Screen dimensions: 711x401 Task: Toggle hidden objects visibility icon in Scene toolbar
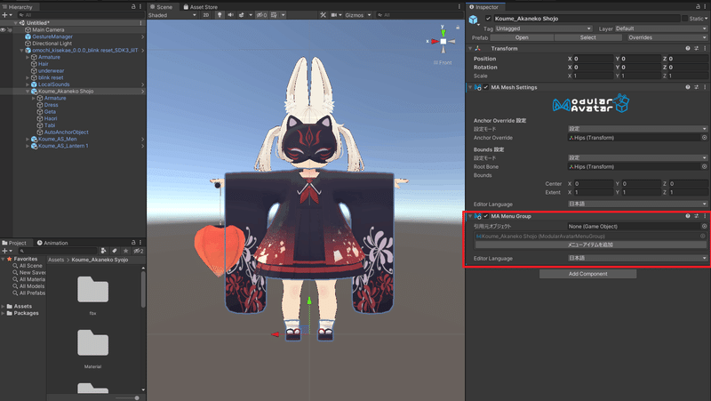tap(261, 15)
